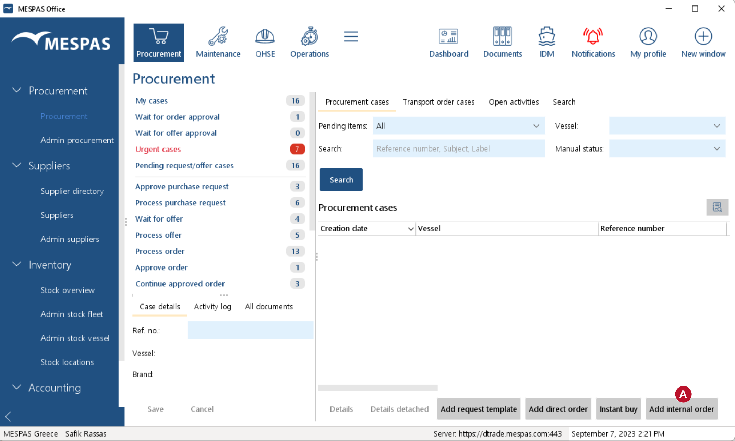Open Admin stock vessel in sidebar
Viewport: 735px width, 441px height.
click(75, 338)
